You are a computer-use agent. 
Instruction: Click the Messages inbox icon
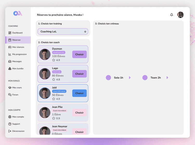[x=10, y=61]
